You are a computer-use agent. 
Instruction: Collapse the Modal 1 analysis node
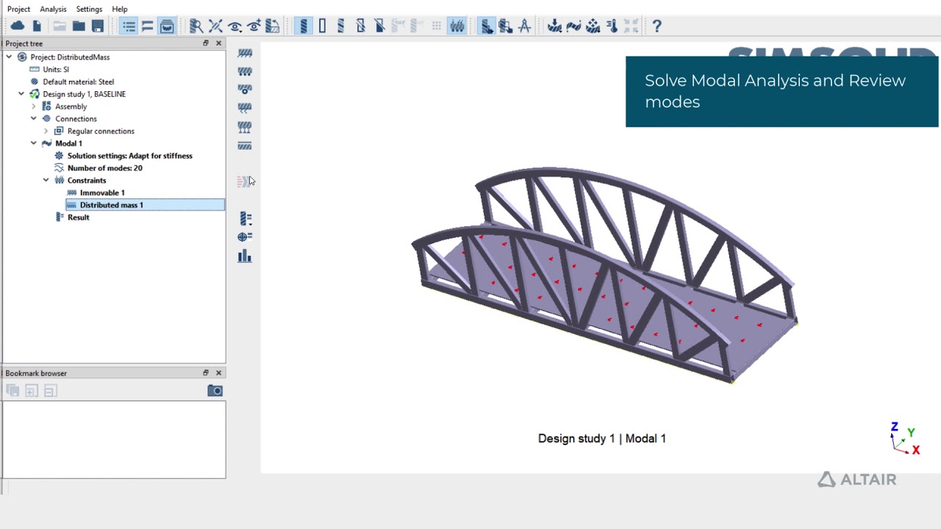coord(34,143)
